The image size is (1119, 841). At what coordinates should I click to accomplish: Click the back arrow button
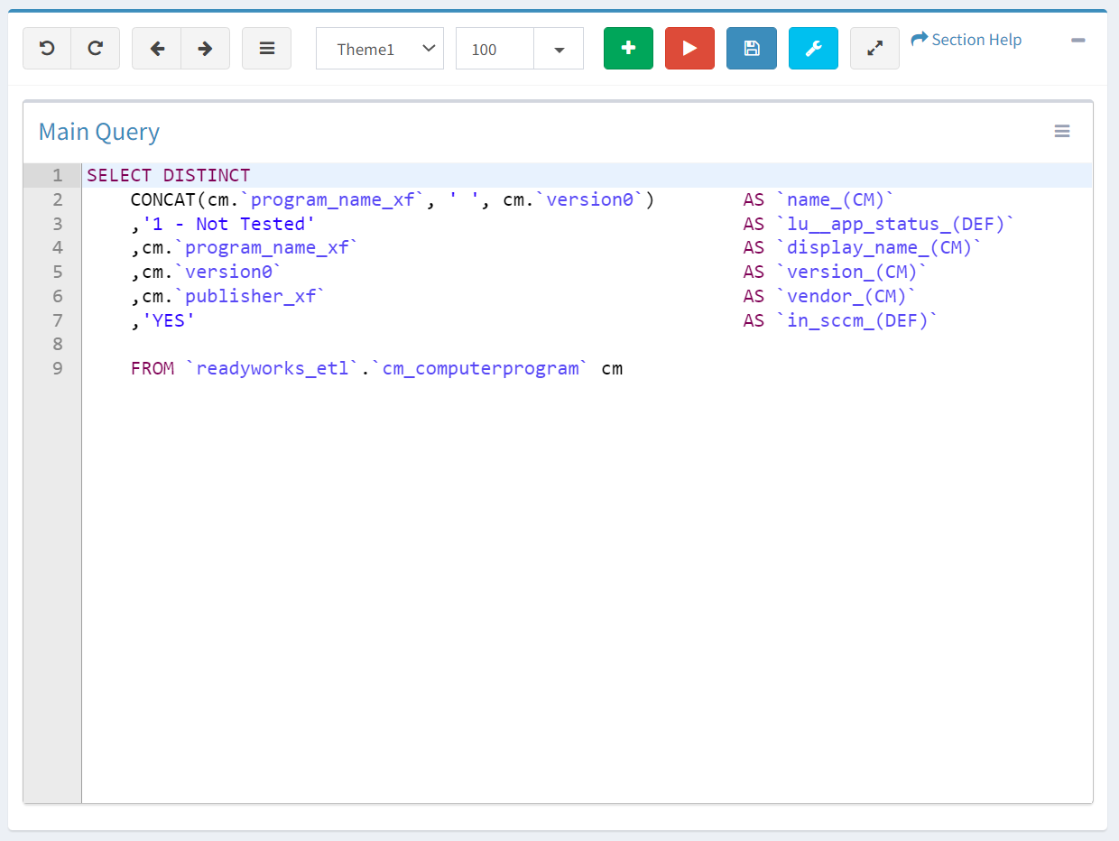(157, 49)
